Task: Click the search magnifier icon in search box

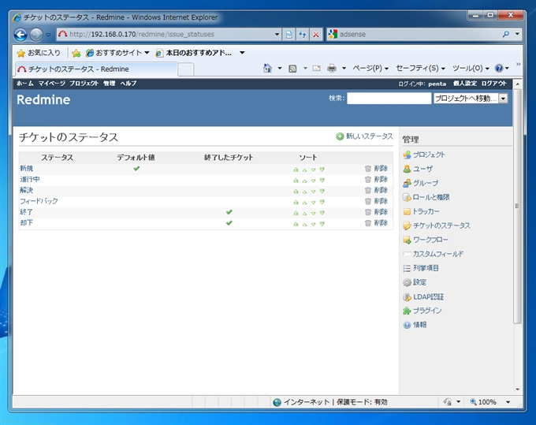Action: [506, 34]
